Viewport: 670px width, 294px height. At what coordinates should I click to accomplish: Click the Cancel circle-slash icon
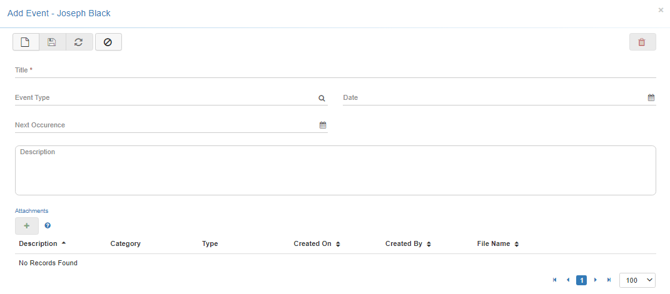(x=108, y=42)
